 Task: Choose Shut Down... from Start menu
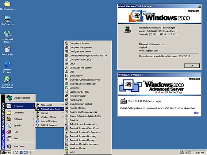pos(20,146)
